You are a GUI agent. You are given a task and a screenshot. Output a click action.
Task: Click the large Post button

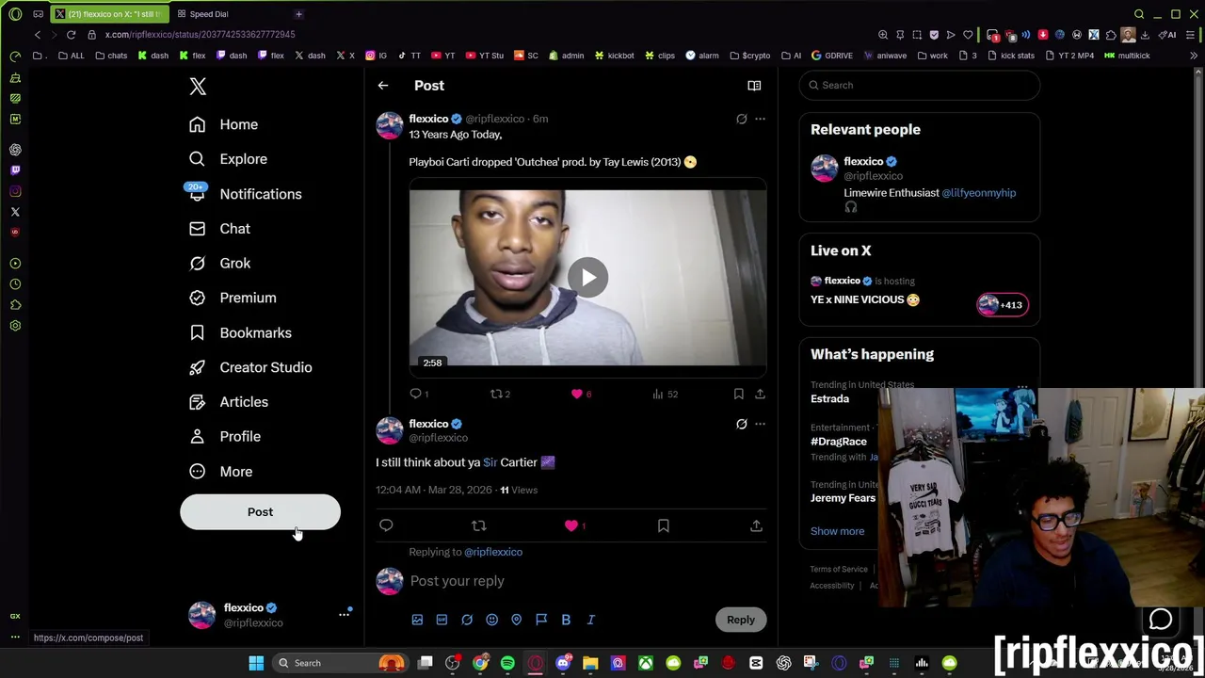point(260,512)
